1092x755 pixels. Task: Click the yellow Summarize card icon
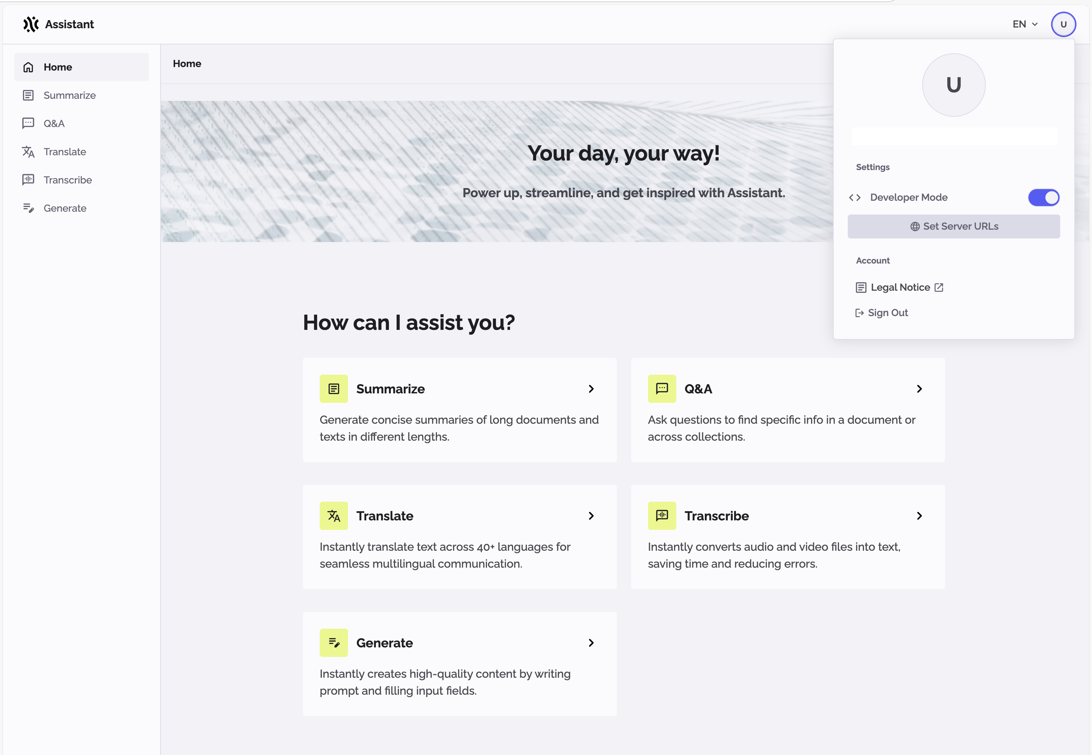click(334, 389)
